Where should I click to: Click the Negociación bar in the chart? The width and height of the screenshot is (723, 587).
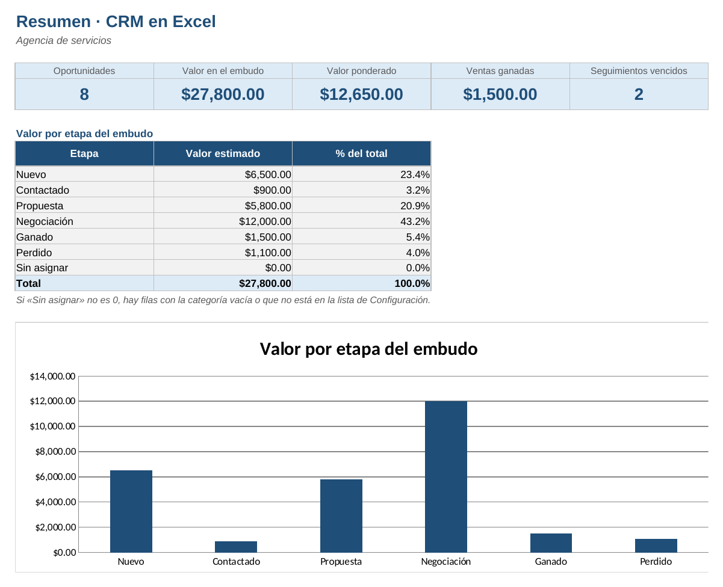tap(446, 476)
